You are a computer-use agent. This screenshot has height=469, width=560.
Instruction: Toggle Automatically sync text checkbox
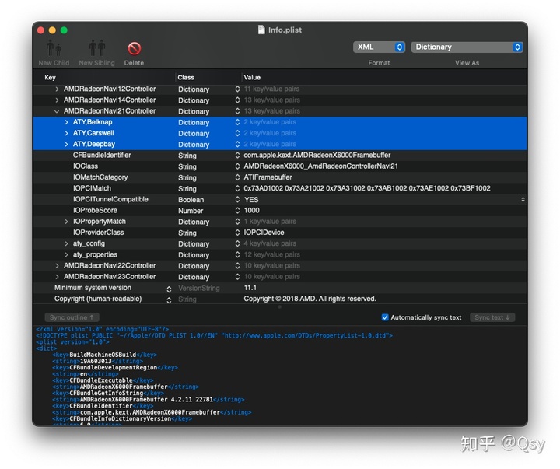coord(385,317)
